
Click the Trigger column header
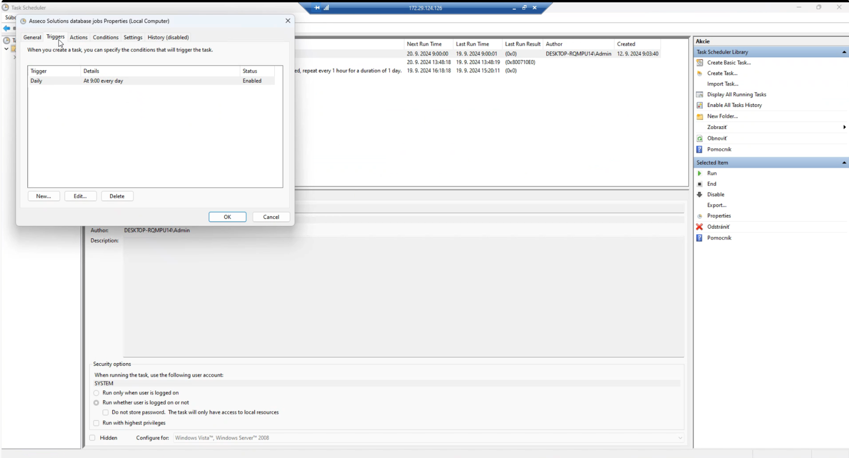pyautogui.click(x=54, y=71)
